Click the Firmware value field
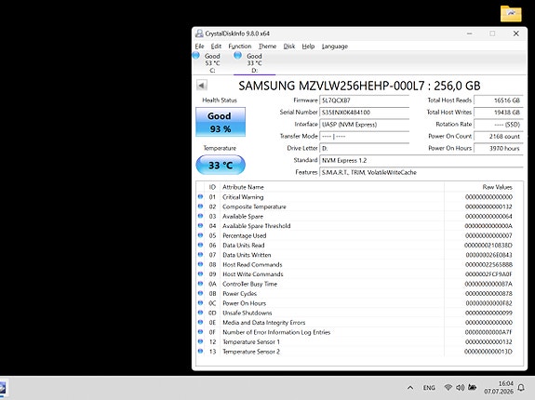 point(365,100)
